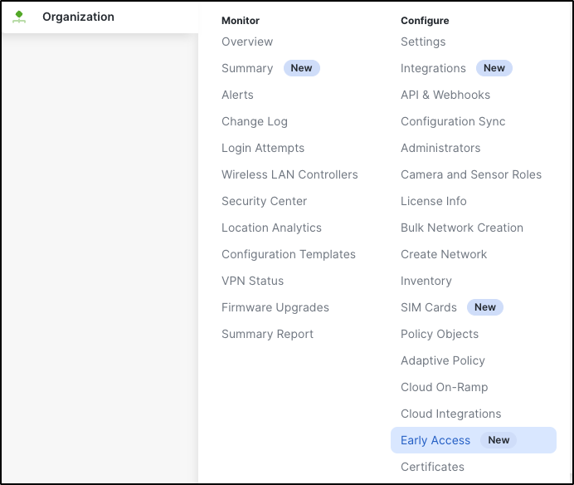The image size is (574, 485).
Task: Open organization Settings under Configure
Action: pos(423,42)
